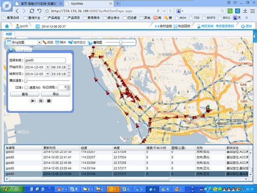Image resolution: width=257 pixels, height=193 pixels.
Task: Adjust the 播放速度 playback speed slider
Action: (x=26, y=80)
